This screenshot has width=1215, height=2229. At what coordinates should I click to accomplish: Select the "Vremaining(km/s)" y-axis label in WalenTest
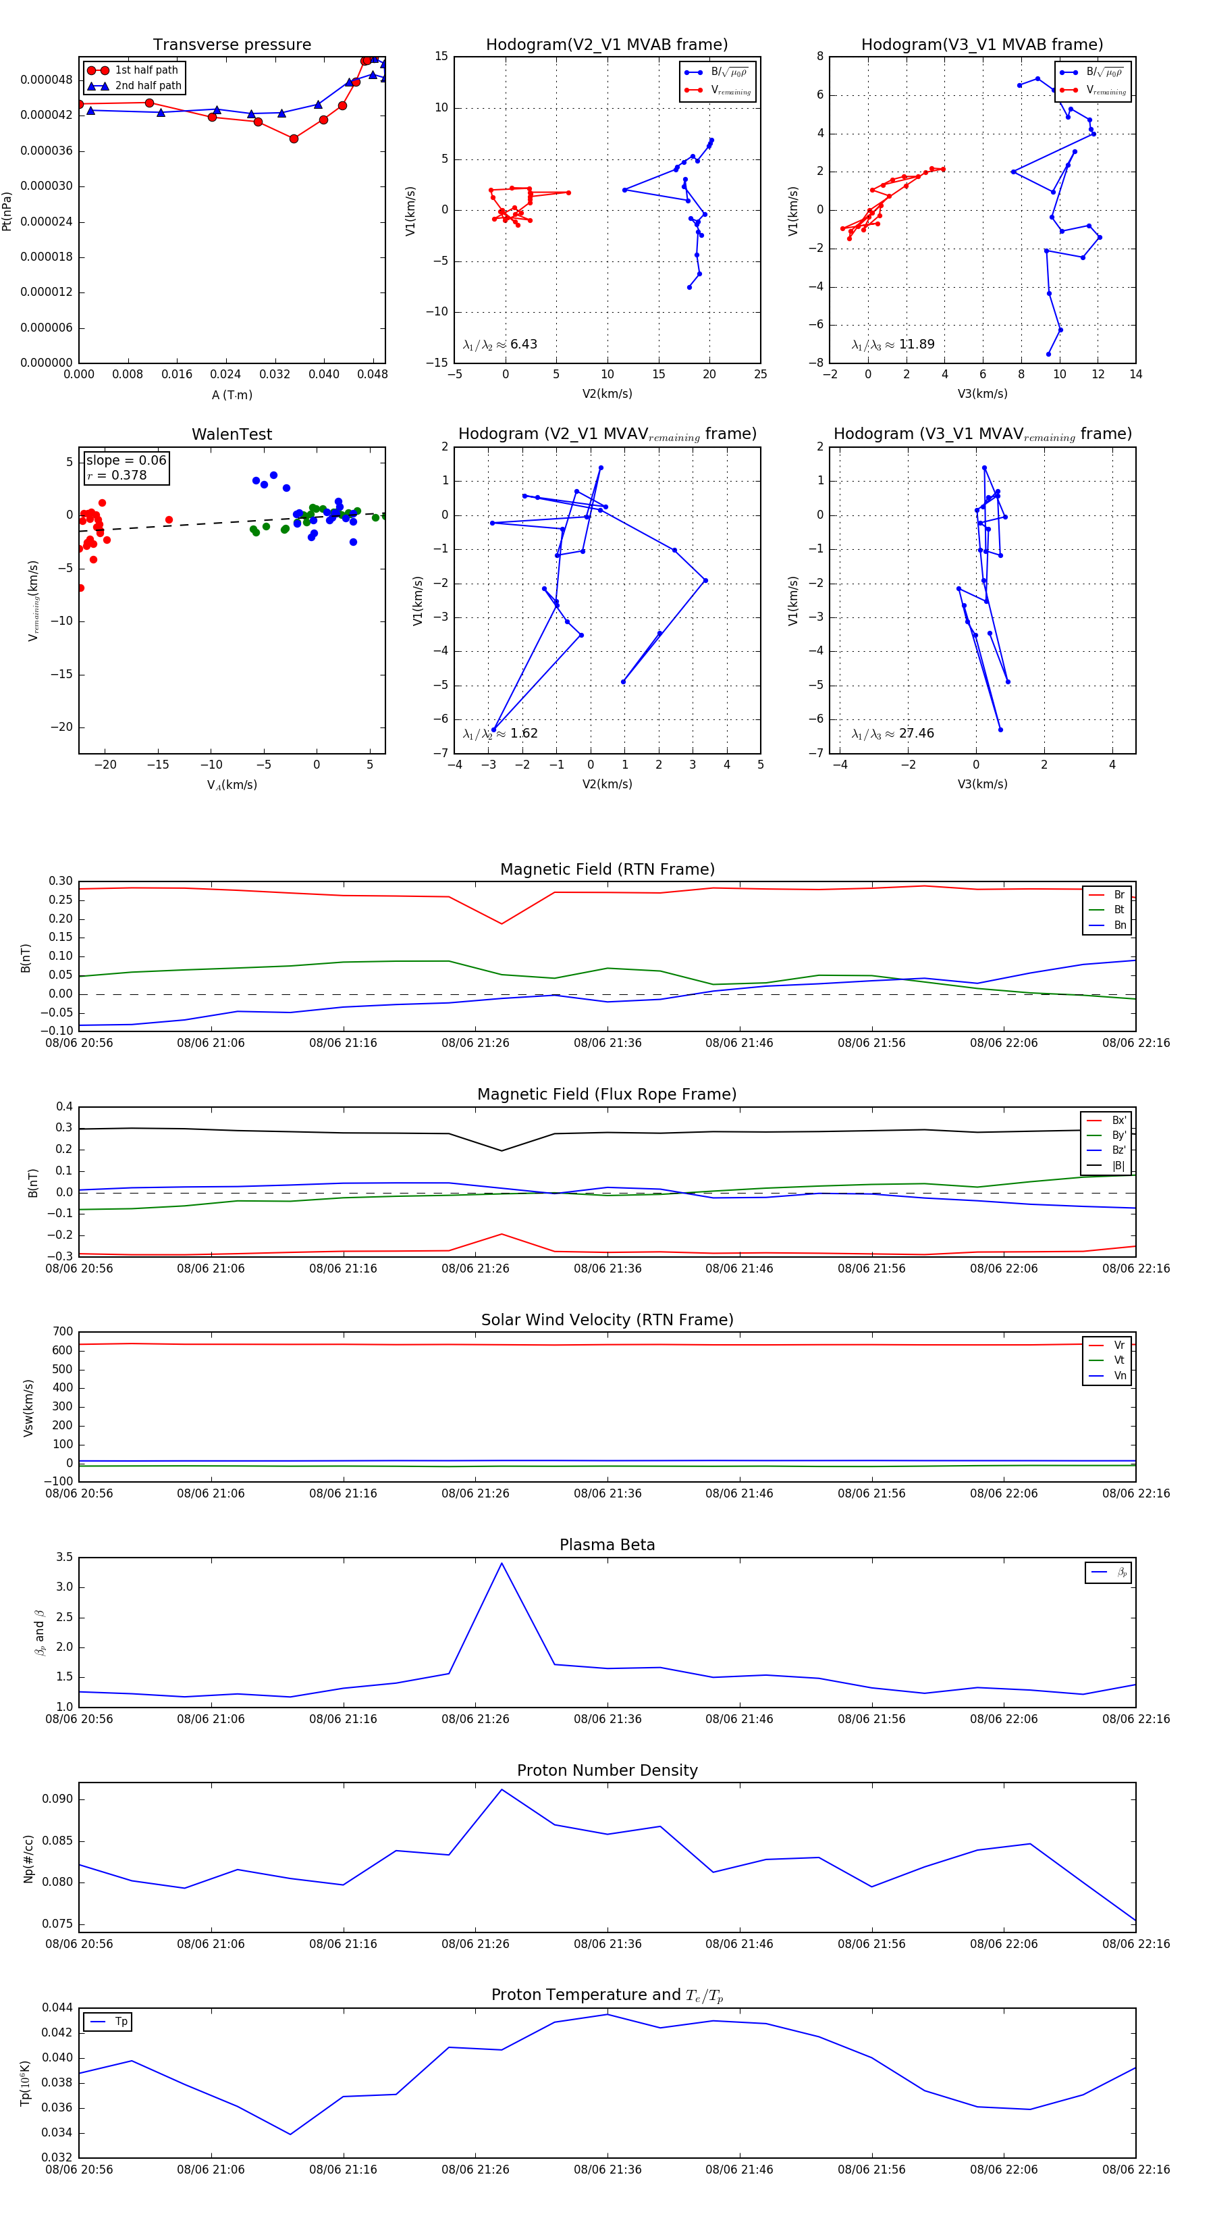pyautogui.click(x=33, y=600)
